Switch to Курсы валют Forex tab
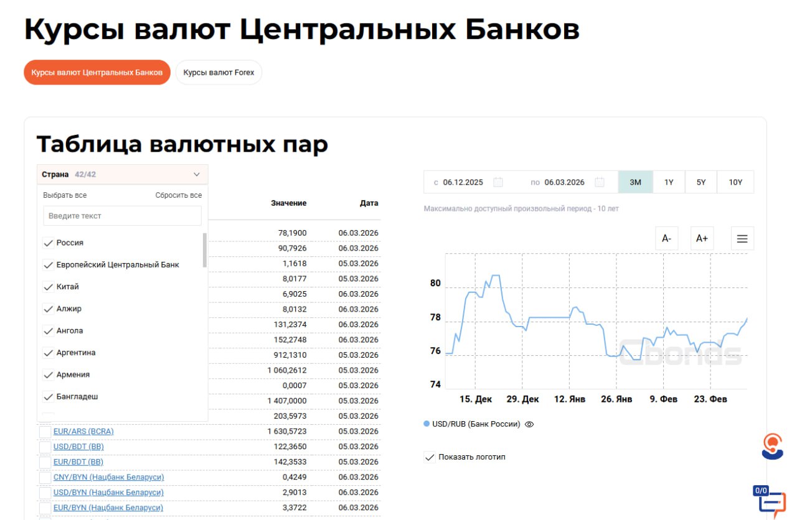 click(219, 72)
